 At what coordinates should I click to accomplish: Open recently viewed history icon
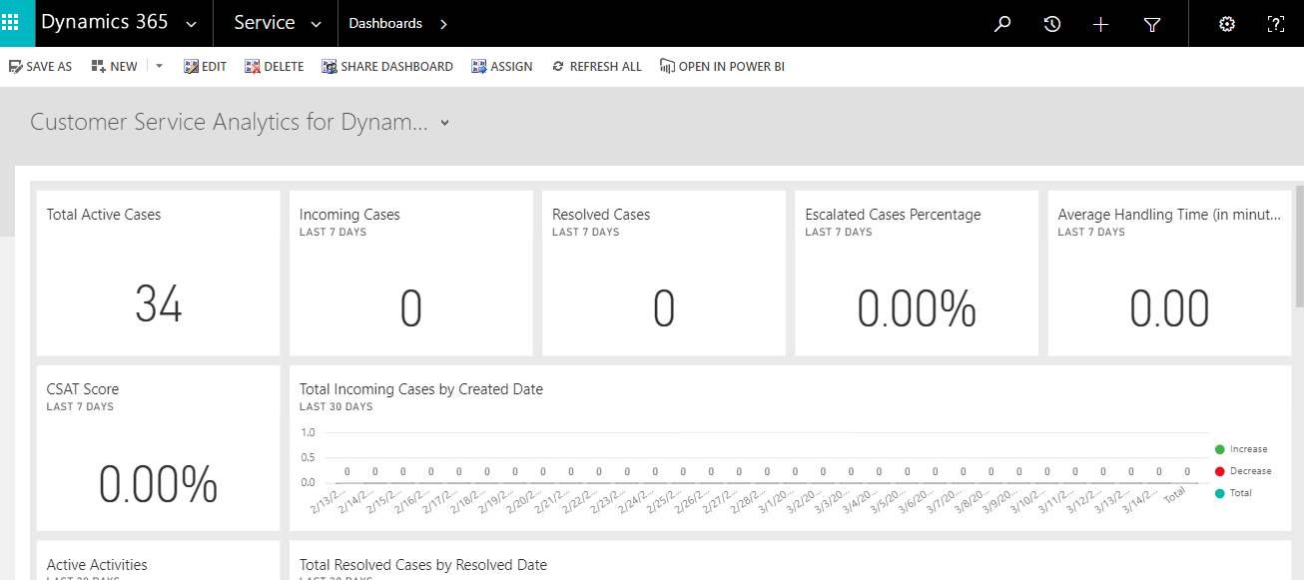click(1051, 24)
